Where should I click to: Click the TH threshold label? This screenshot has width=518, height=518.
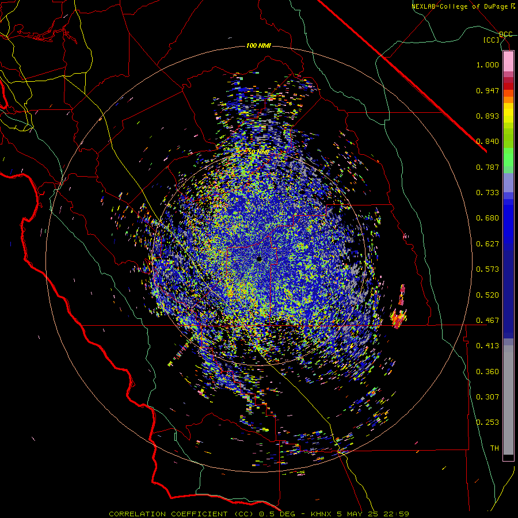click(x=494, y=448)
